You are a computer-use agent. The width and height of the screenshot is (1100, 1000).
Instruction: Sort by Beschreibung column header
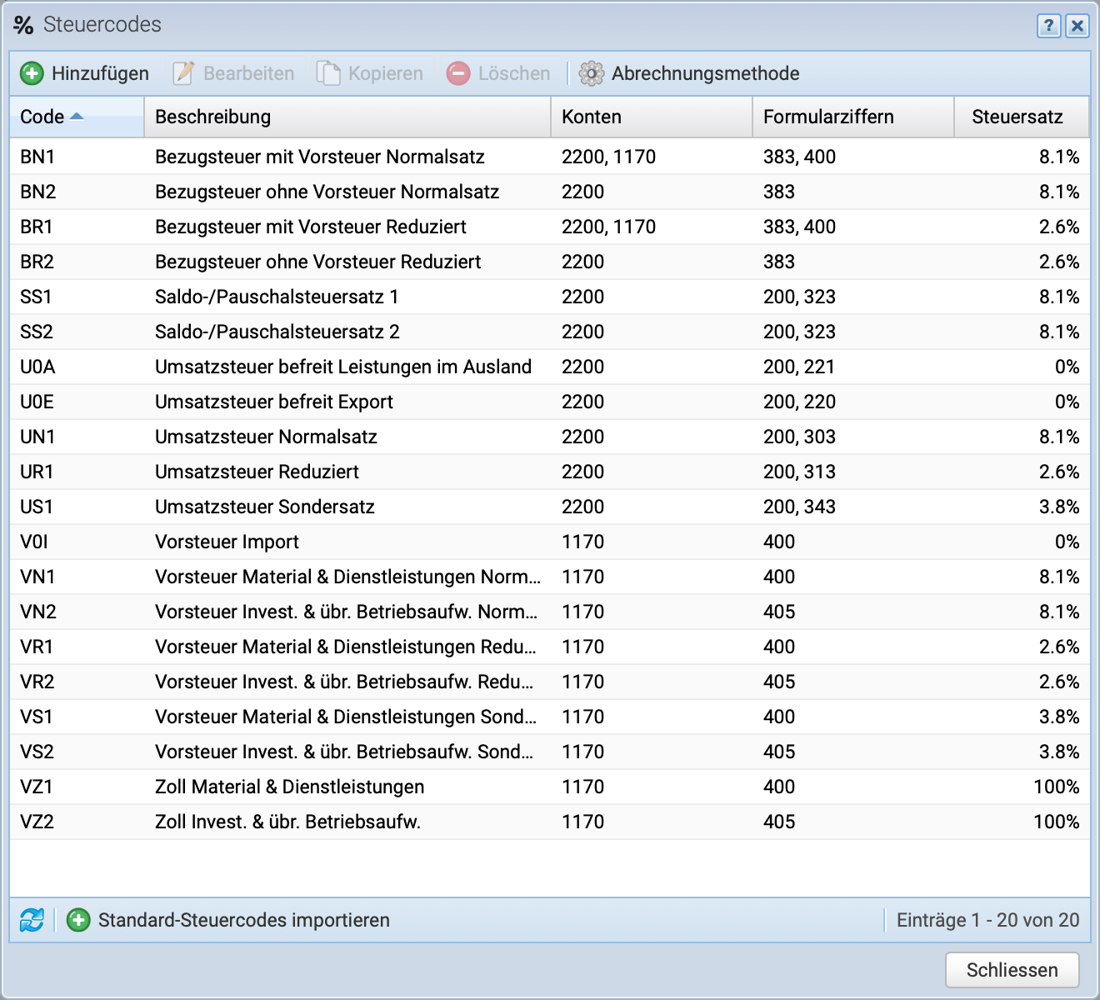coord(347,117)
